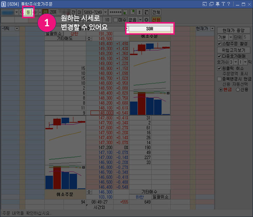Toggle the 스탑주문 활성 checkbox
The height and width of the screenshot is (217, 253).
(219, 44)
